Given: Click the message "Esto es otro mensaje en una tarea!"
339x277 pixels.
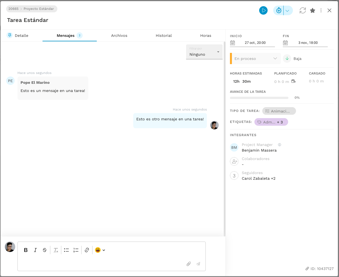Looking at the screenshot, I should pos(170,119).
